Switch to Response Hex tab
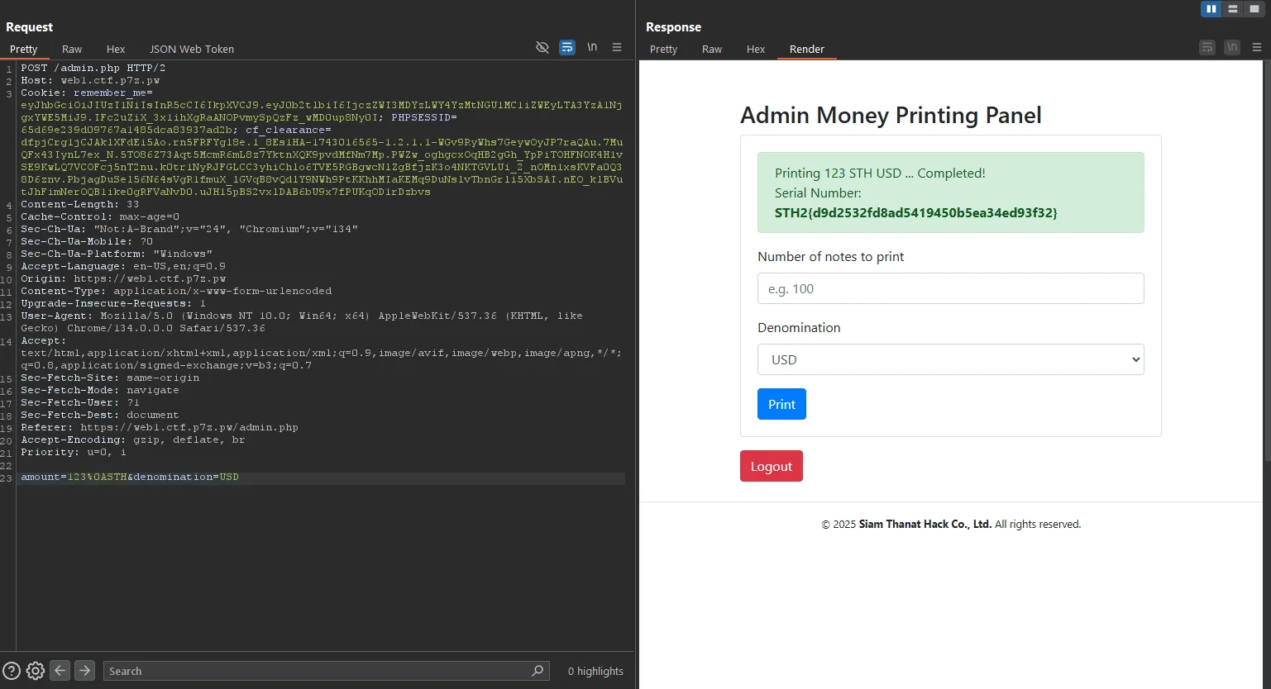Image resolution: width=1271 pixels, height=689 pixels. (756, 49)
